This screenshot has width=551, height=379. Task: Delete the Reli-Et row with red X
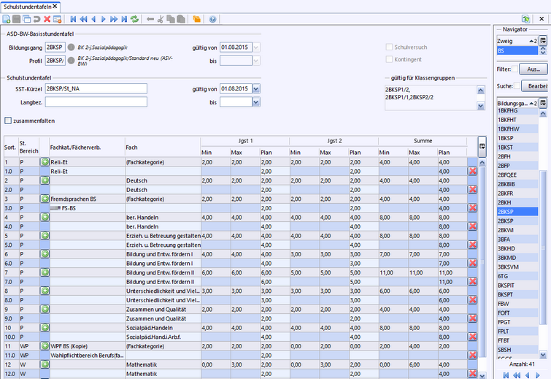472,170
